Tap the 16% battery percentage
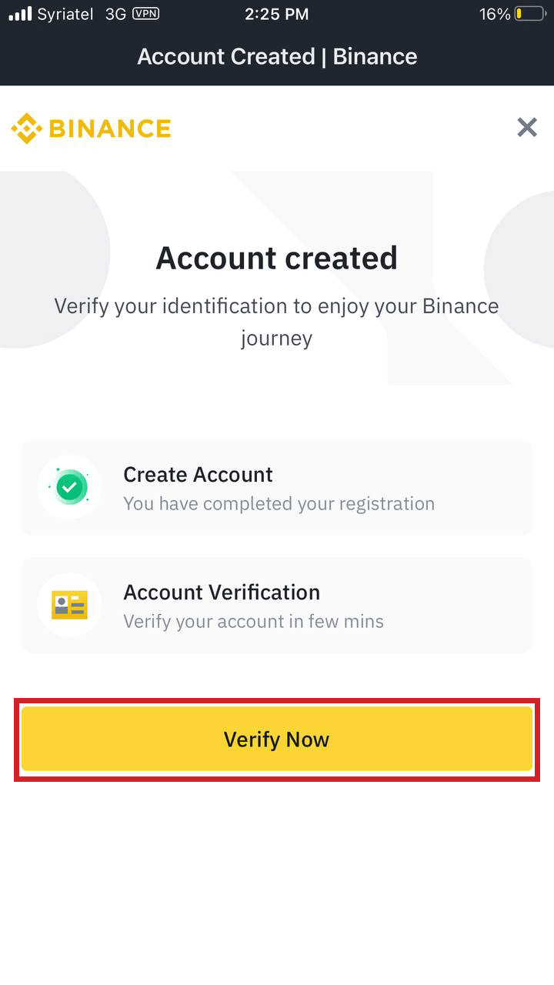The image size is (554, 985). [495, 14]
